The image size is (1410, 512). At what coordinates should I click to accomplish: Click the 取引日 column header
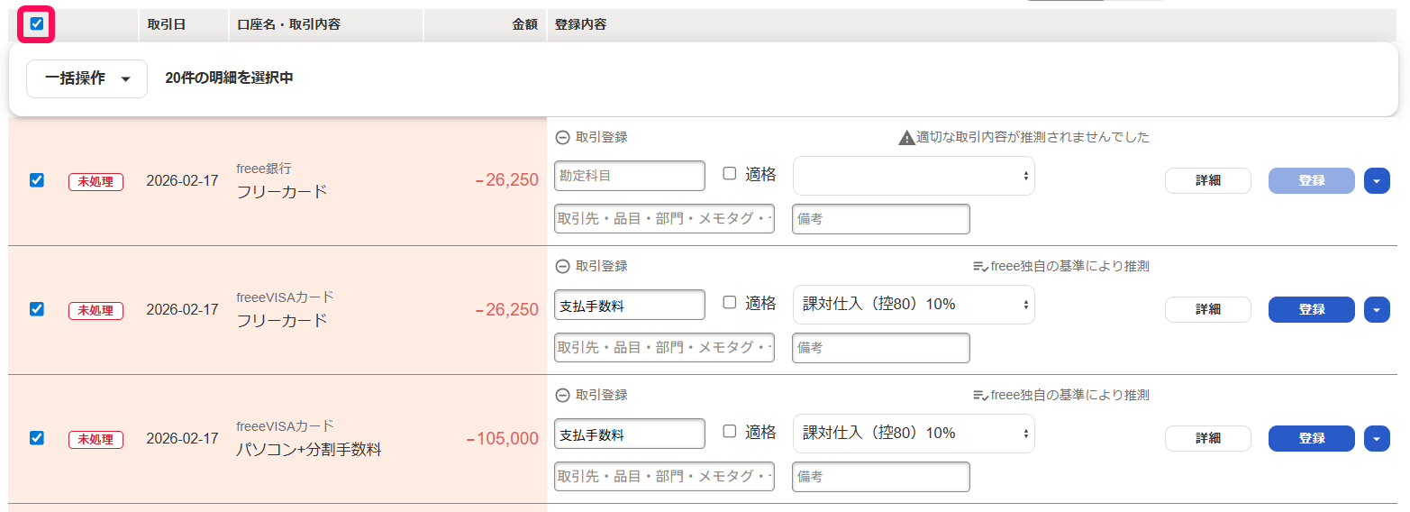coord(167,24)
